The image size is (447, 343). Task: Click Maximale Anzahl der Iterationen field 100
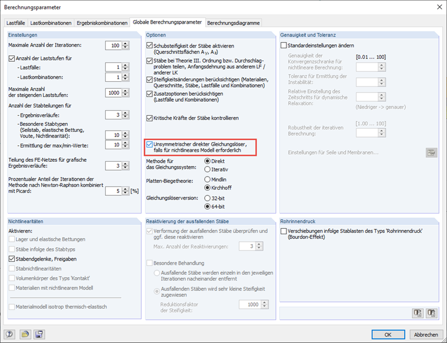[114, 46]
